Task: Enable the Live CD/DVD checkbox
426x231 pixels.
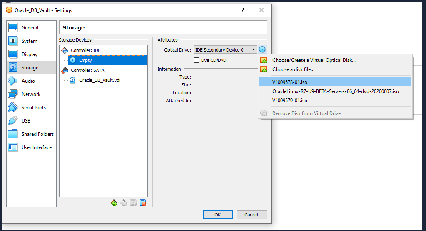Action: click(197, 60)
